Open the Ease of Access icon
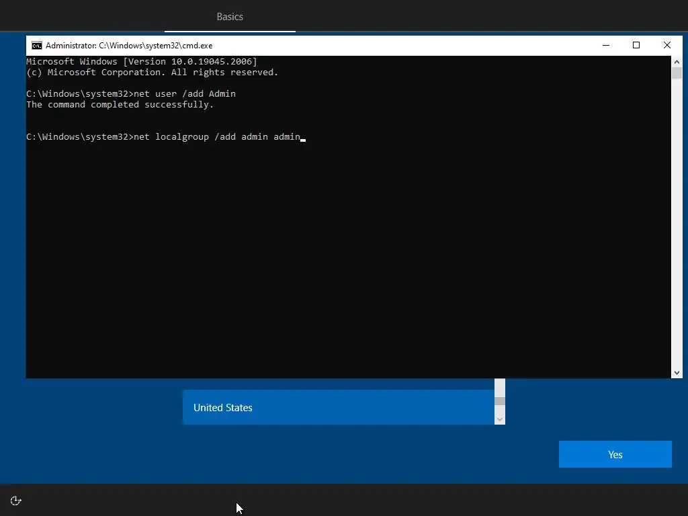 pyautogui.click(x=16, y=501)
